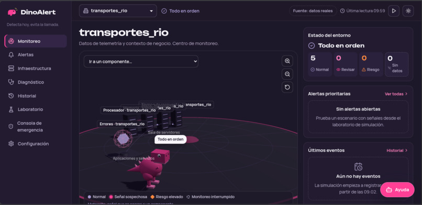Open Consola de emergencia
422x205 pixels.
[x=36, y=126]
